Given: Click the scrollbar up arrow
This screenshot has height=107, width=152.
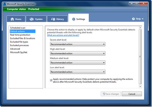Looking at the screenshot, I should click(140, 28).
